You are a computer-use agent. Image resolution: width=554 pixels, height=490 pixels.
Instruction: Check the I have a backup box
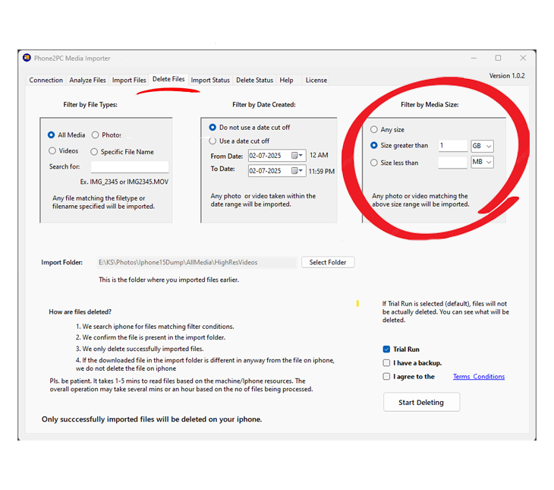tap(386, 363)
